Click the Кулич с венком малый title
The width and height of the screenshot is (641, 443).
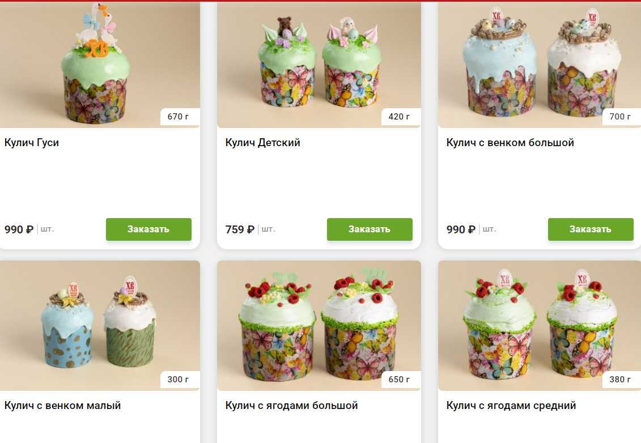pos(62,406)
